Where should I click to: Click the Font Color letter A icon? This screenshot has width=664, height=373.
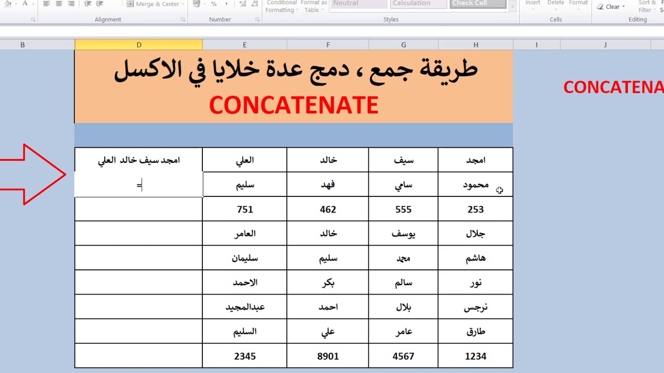pyautogui.click(x=24, y=4)
